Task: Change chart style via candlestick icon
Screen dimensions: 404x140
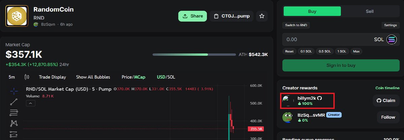Action: pyautogui.click(x=27, y=77)
